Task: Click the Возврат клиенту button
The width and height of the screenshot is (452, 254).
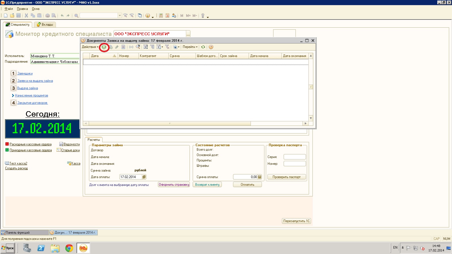Action: pyautogui.click(x=207, y=185)
